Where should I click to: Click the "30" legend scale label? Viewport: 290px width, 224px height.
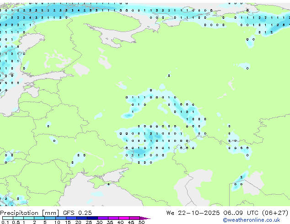99,222
